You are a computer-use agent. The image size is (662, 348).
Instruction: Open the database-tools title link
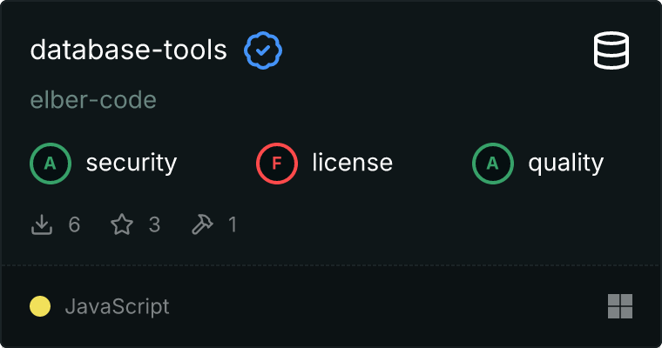point(128,50)
